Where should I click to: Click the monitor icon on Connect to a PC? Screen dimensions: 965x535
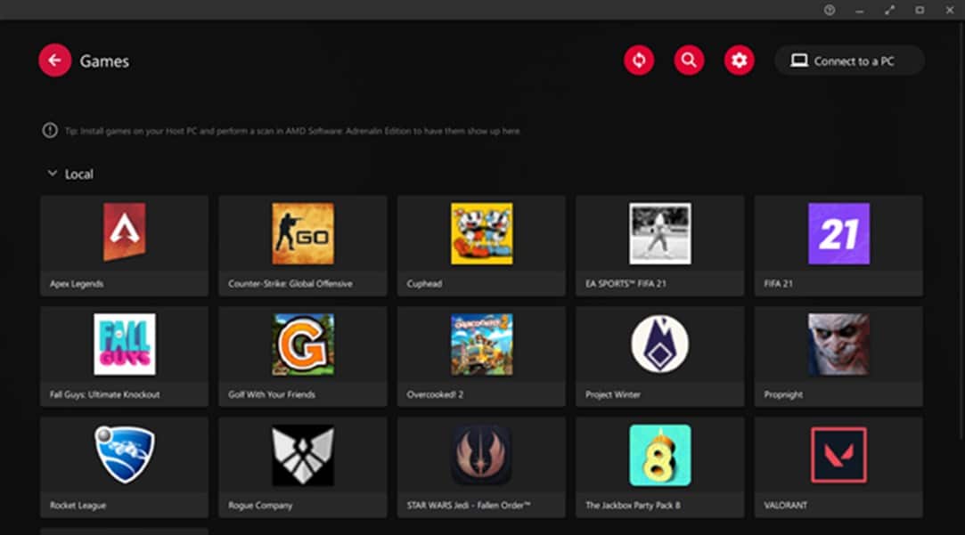coord(800,61)
